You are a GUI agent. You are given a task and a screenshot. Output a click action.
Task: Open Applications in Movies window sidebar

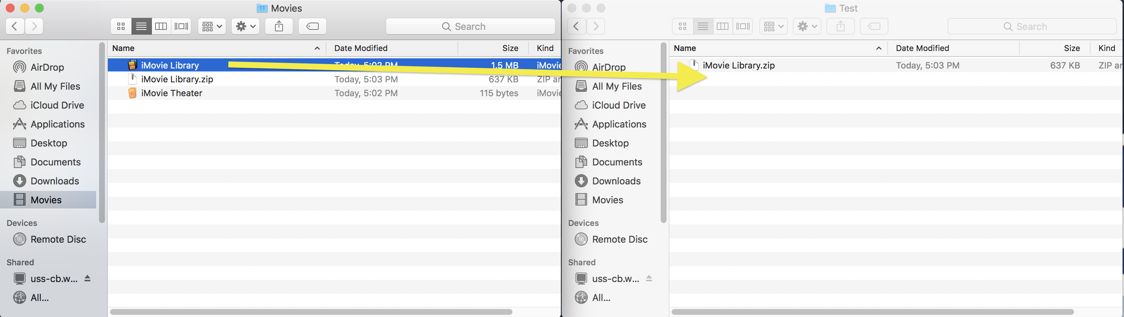coord(49,124)
